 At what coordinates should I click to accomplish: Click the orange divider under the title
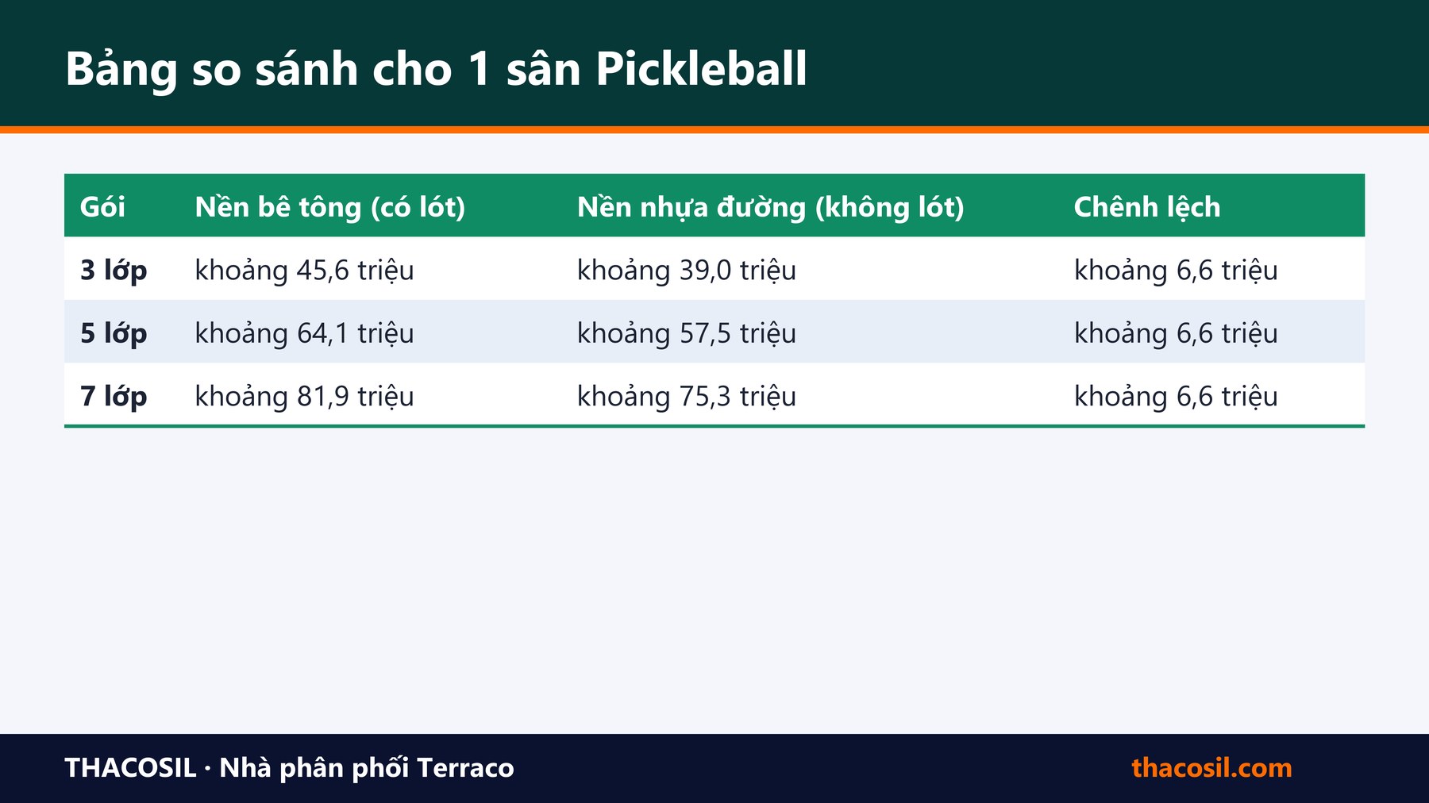[x=714, y=129]
